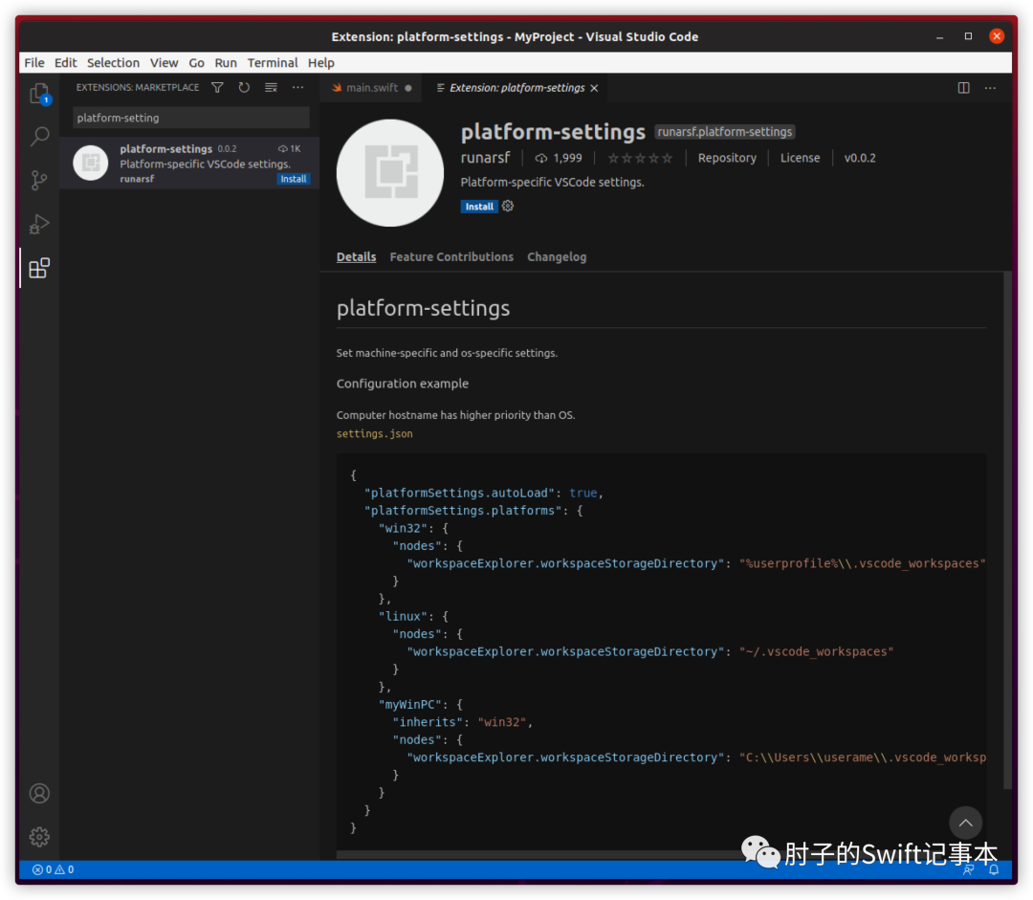Image resolution: width=1033 pixels, height=900 pixels.
Task: Focus the extensions search input field
Action: click(x=190, y=118)
